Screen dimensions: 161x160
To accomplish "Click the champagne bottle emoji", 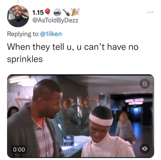I will click(x=66, y=12).
